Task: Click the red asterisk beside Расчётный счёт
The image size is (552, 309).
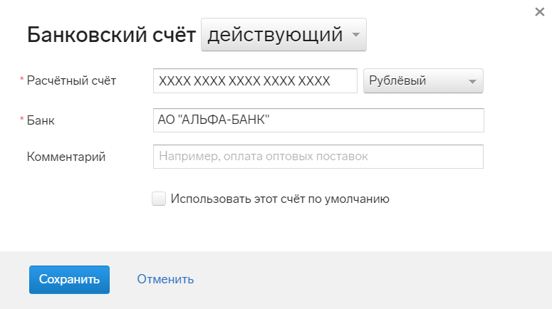Action: 22,80
